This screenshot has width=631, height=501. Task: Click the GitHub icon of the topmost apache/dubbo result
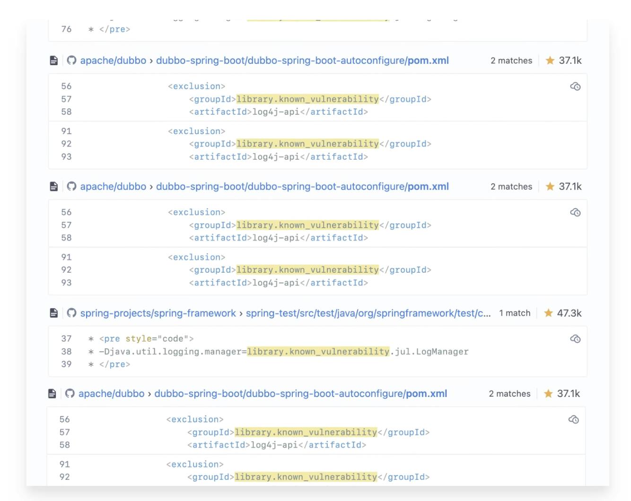click(71, 60)
